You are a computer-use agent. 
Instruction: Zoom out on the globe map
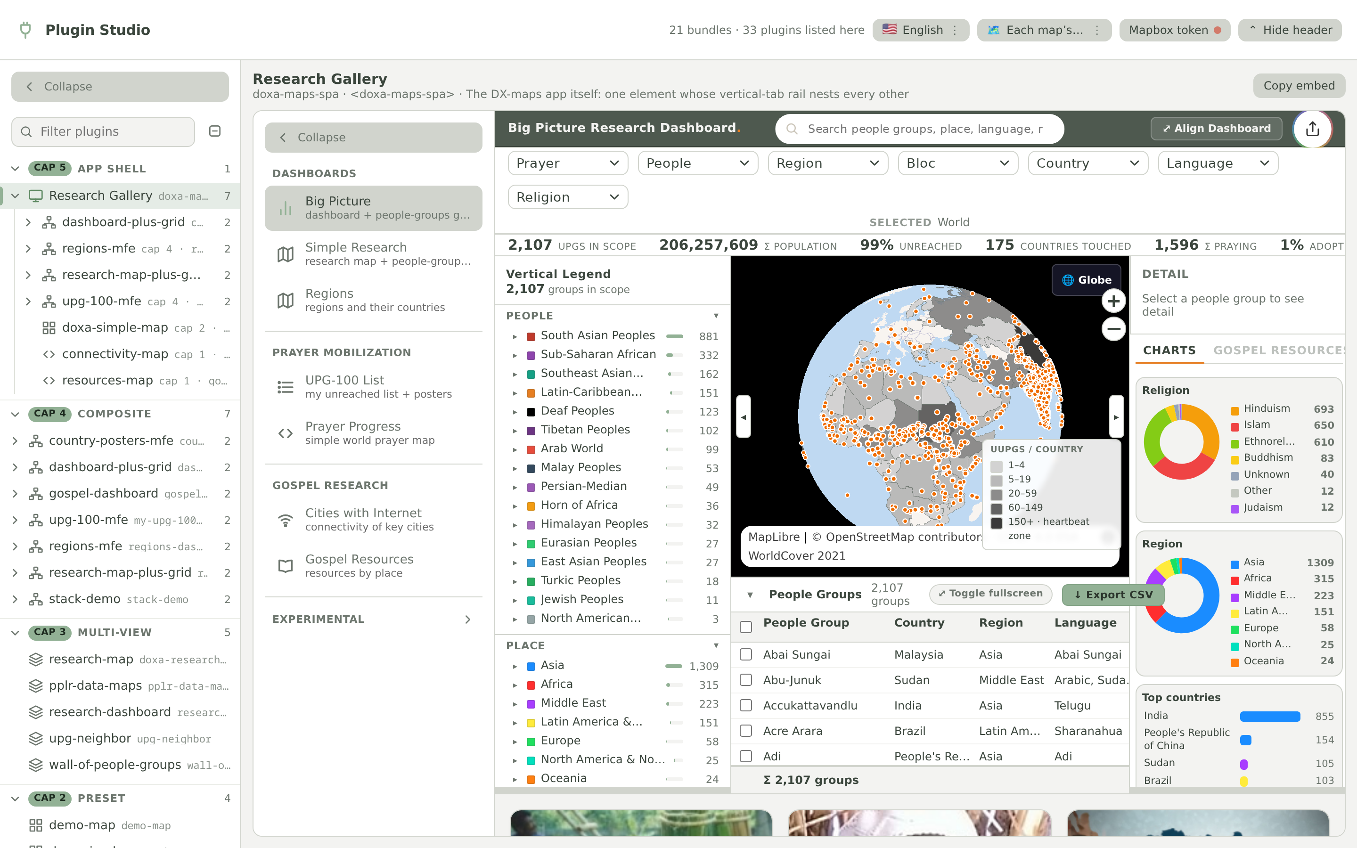(x=1113, y=329)
